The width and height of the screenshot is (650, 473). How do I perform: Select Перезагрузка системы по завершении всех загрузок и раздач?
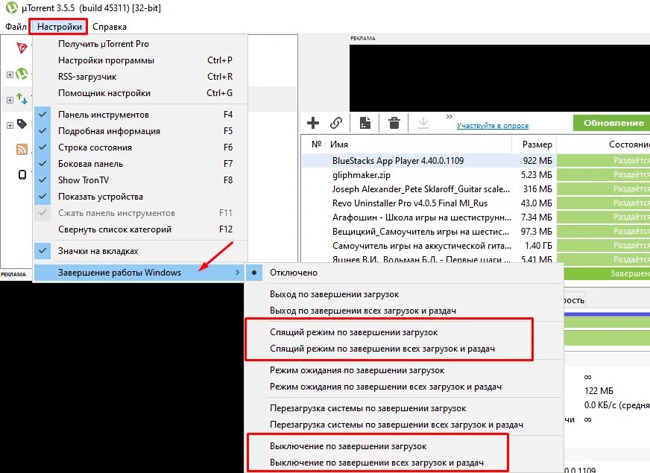[404, 425]
